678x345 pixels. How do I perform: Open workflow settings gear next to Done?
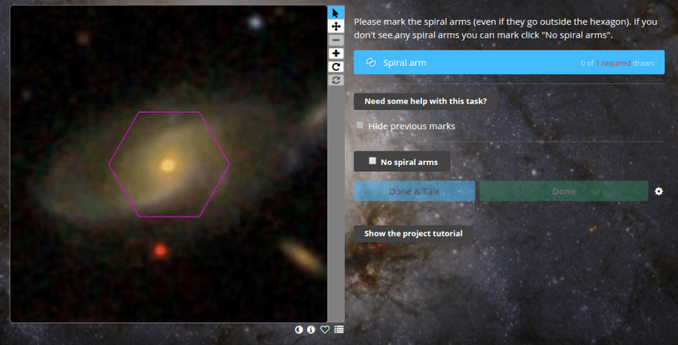(659, 192)
